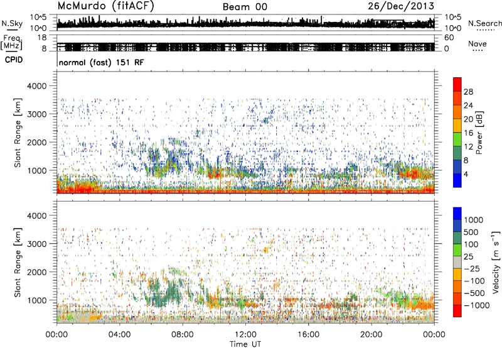Click the CPID label
This screenshot has width=502, height=348.
coord(14,60)
